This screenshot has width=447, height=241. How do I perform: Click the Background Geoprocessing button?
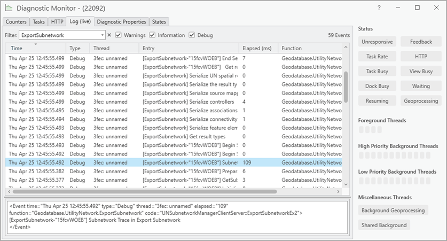click(x=393, y=211)
